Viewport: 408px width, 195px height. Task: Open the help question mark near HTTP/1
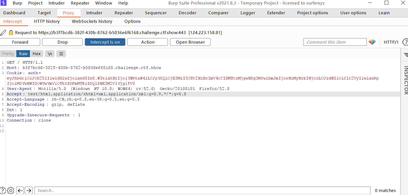point(405,42)
